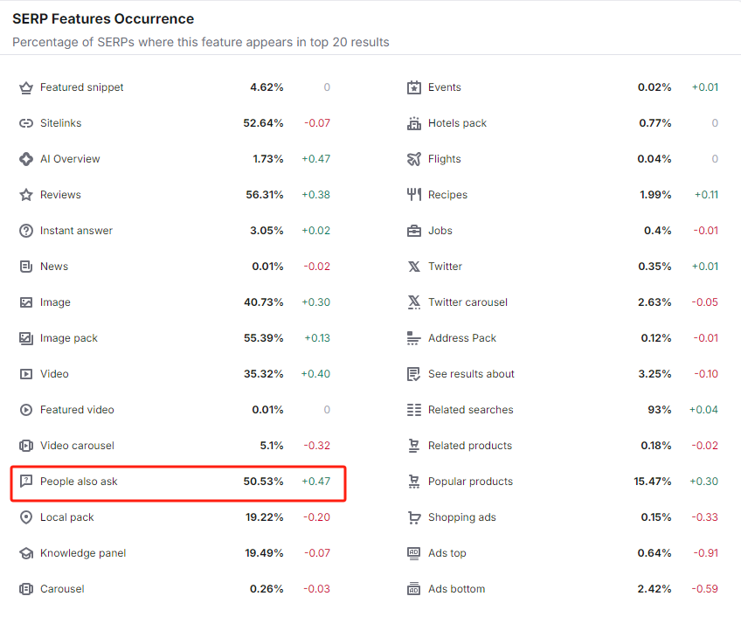Image resolution: width=741 pixels, height=617 pixels.
Task: Click the Related searches 93% value
Action: [659, 410]
